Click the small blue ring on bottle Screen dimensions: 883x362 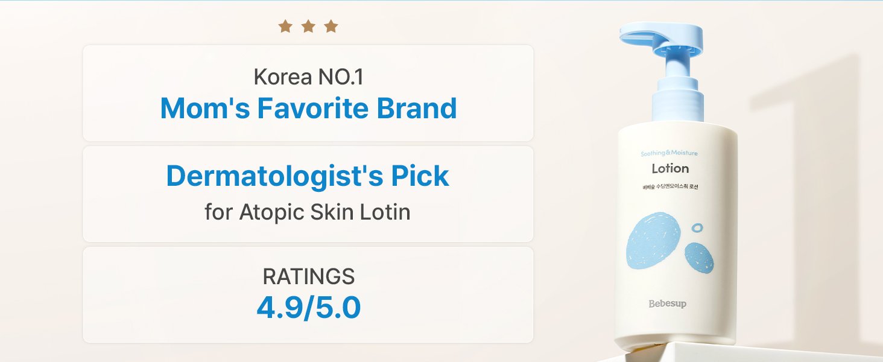[x=697, y=228]
